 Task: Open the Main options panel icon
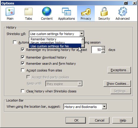(10, 11)
